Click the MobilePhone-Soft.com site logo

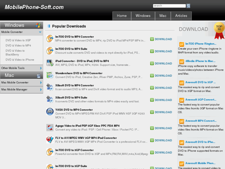pos(34,7)
